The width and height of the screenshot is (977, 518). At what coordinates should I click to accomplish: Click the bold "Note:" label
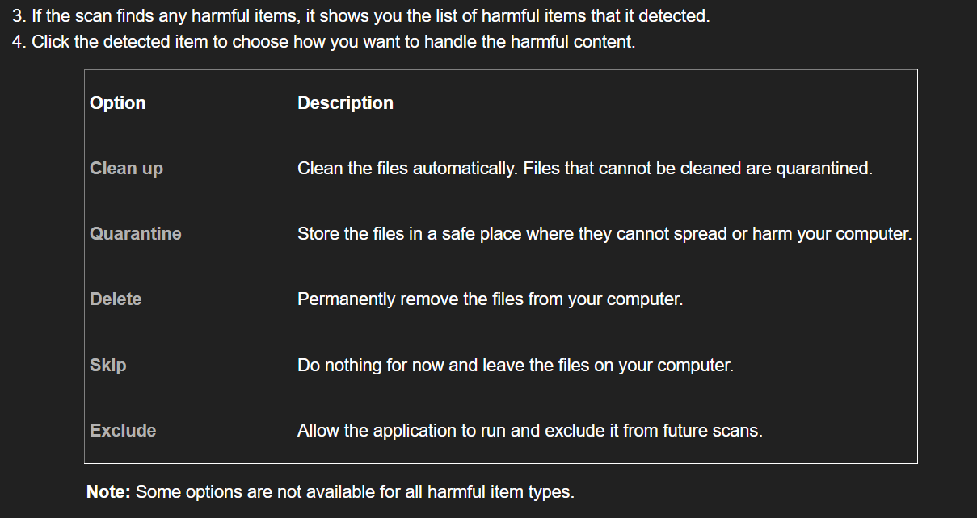(108, 491)
